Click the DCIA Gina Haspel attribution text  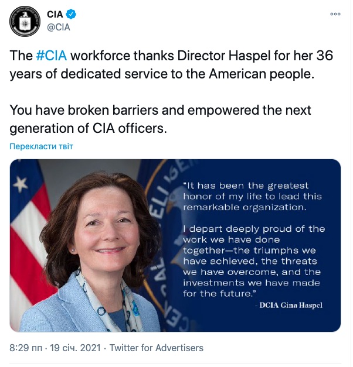291,305
